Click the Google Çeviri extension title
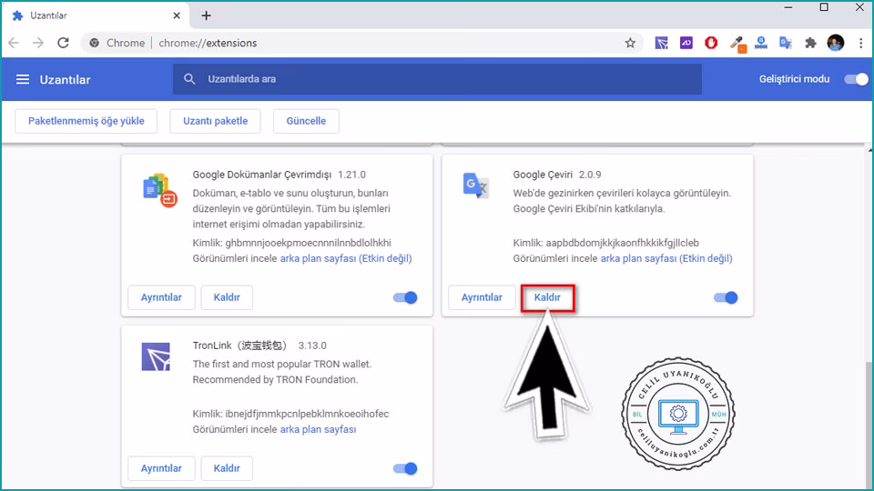874x491 pixels. point(543,175)
